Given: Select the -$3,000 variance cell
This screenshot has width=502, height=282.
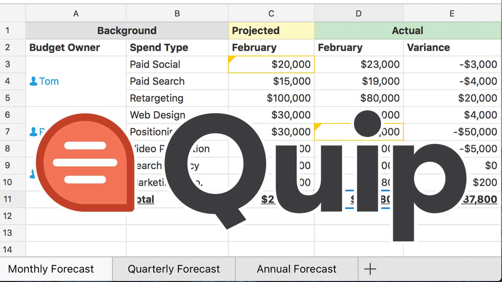Looking at the screenshot, I should click(x=453, y=64).
